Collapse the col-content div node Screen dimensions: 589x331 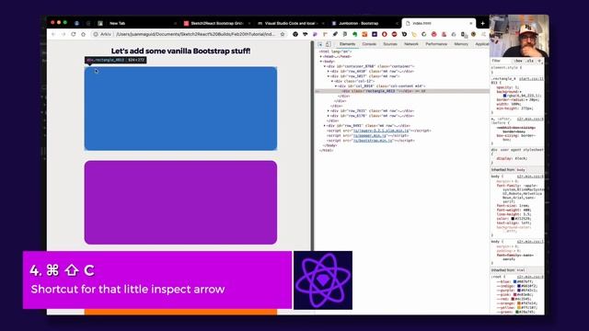[336, 86]
